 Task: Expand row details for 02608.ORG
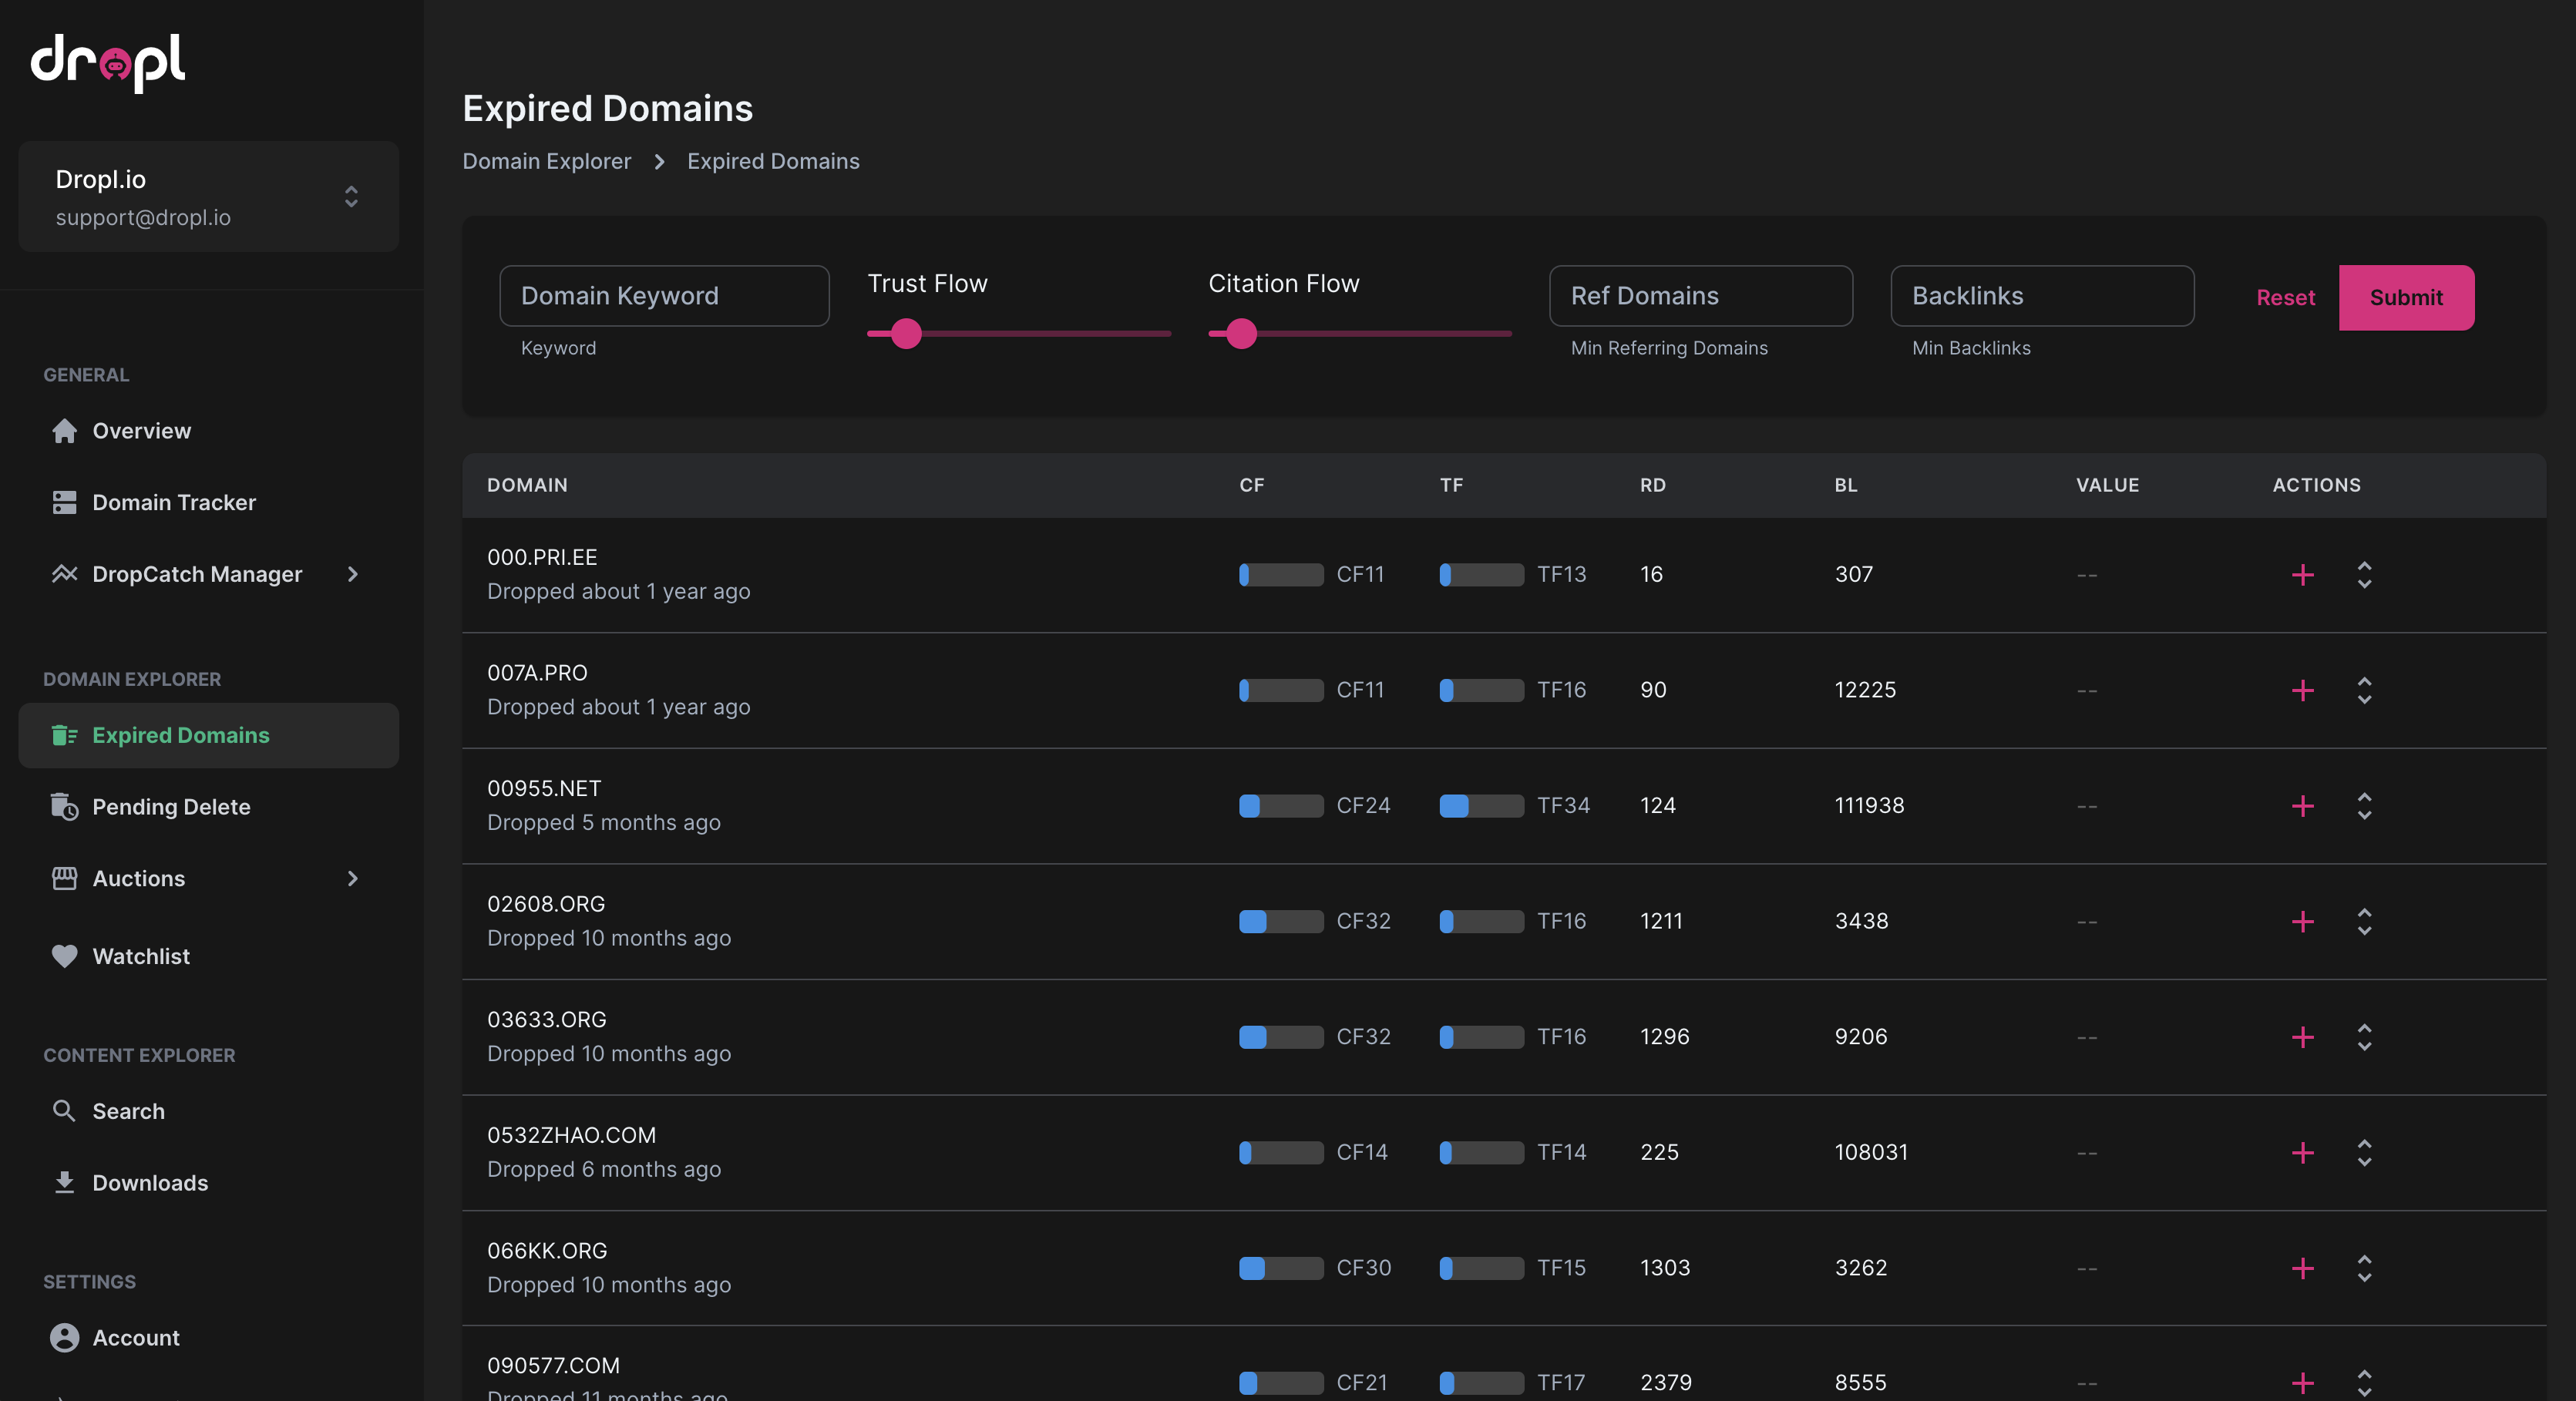point(2364,922)
